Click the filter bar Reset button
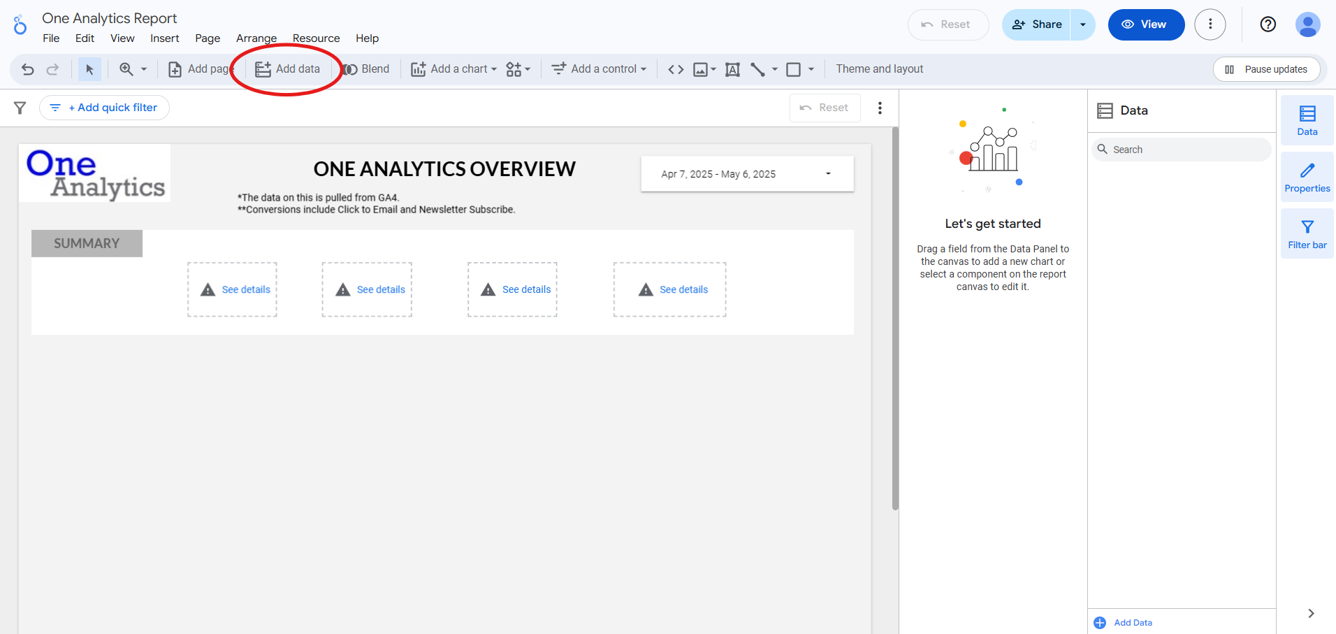This screenshot has height=634, width=1336. pos(825,108)
